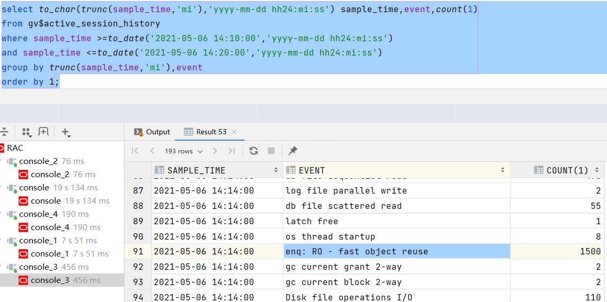Select the child console with red Oracle icon
The height and width of the screenshot is (302, 607).
click(x=64, y=200)
